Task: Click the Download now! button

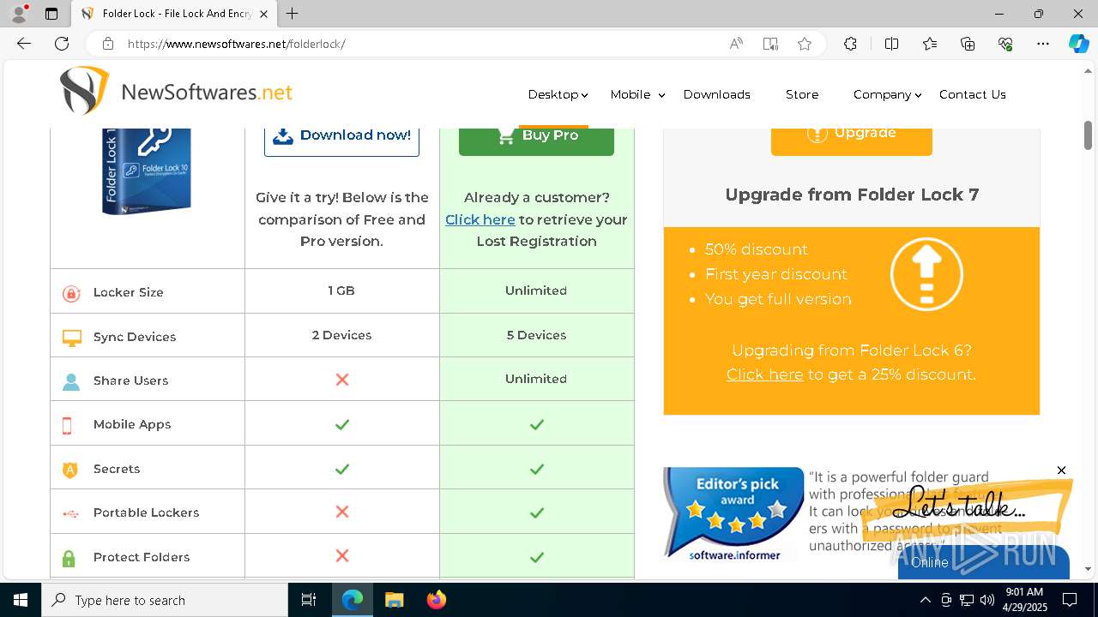Action: pyautogui.click(x=341, y=141)
